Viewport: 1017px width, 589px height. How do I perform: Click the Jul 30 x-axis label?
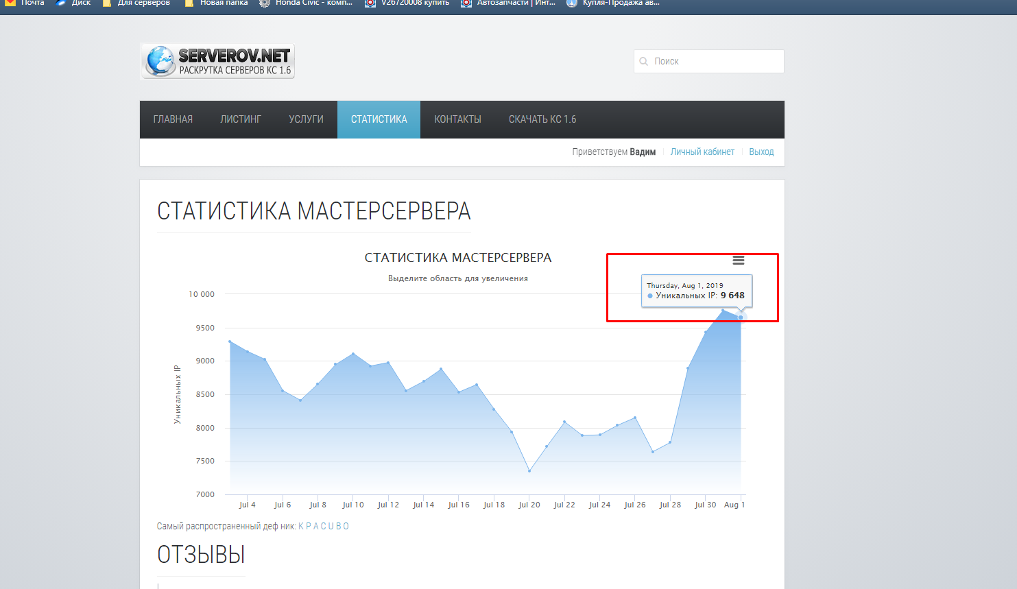click(705, 505)
